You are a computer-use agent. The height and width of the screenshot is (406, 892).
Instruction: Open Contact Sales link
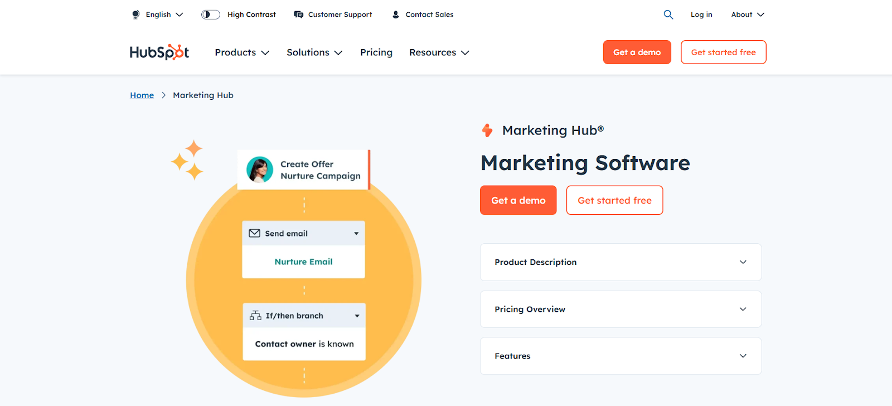[429, 14]
